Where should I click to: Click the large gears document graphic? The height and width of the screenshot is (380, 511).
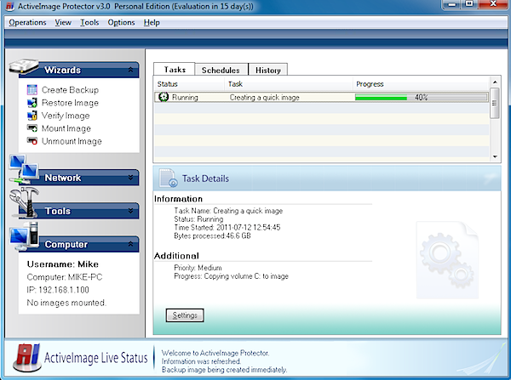point(447,260)
